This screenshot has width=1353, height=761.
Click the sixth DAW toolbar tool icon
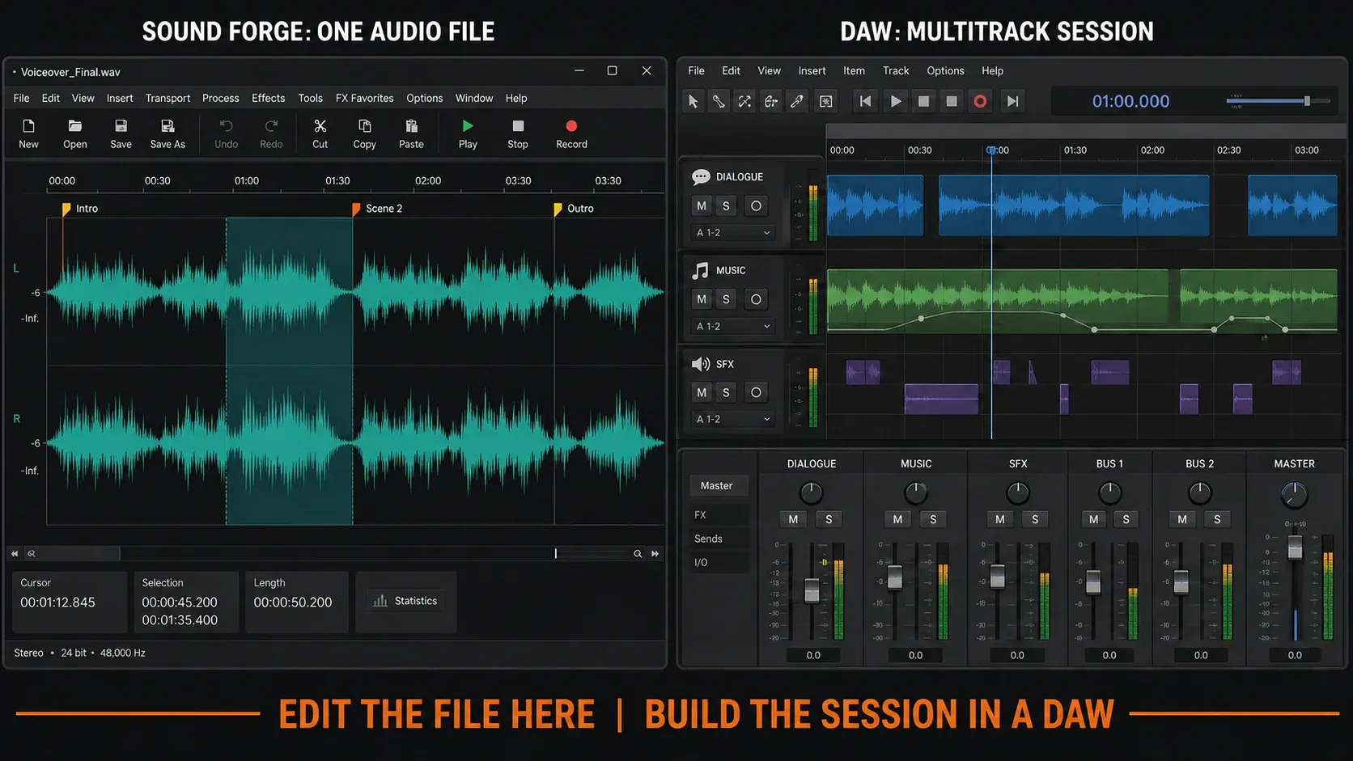coord(825,101)
